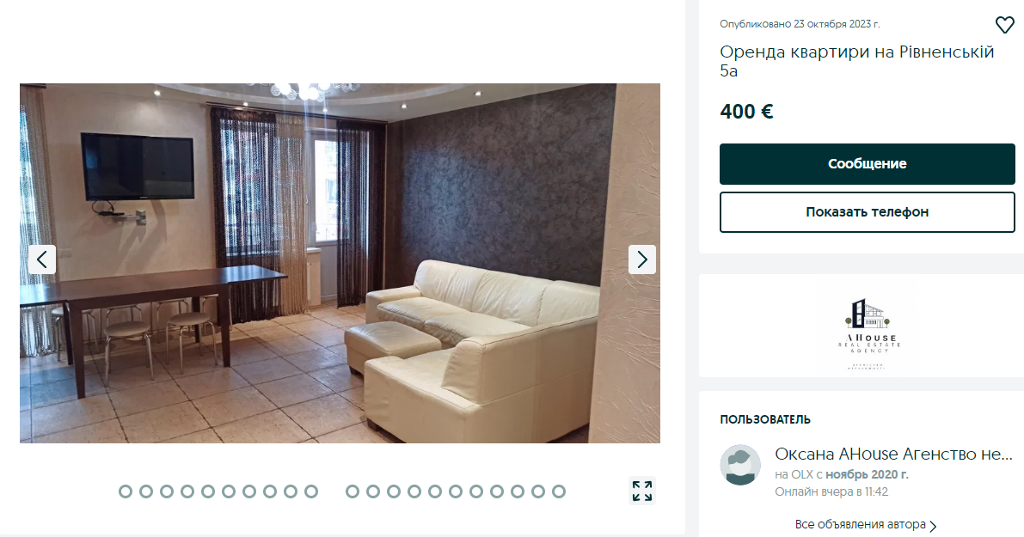Select the fifteenth photo indicator dot
Screen dimensions: 1024x537
pyautogui.click(x=435, y=491)
